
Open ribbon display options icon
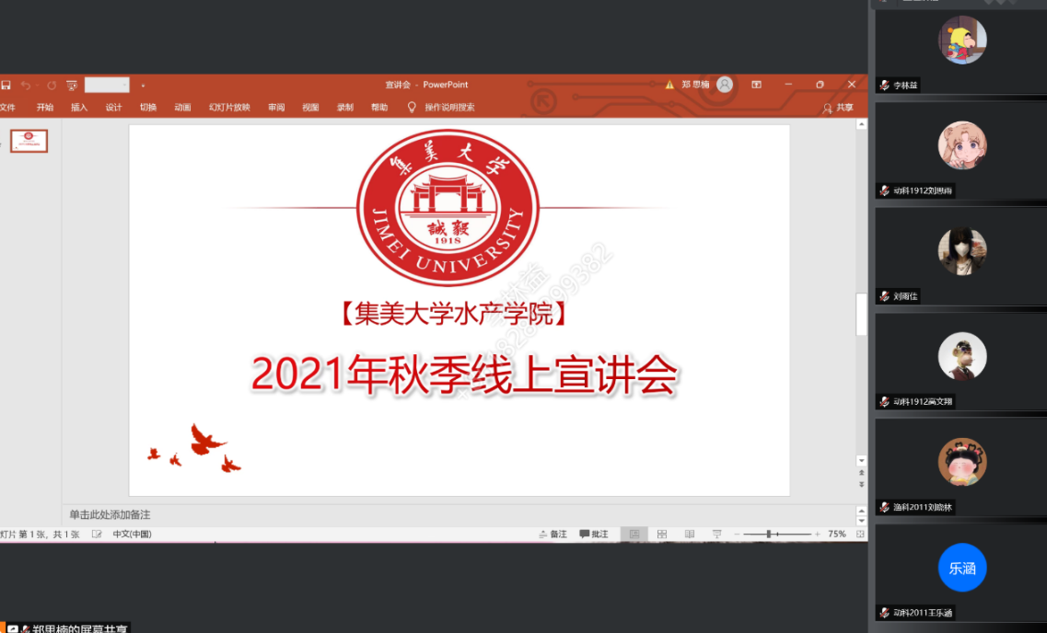[756, 85]
